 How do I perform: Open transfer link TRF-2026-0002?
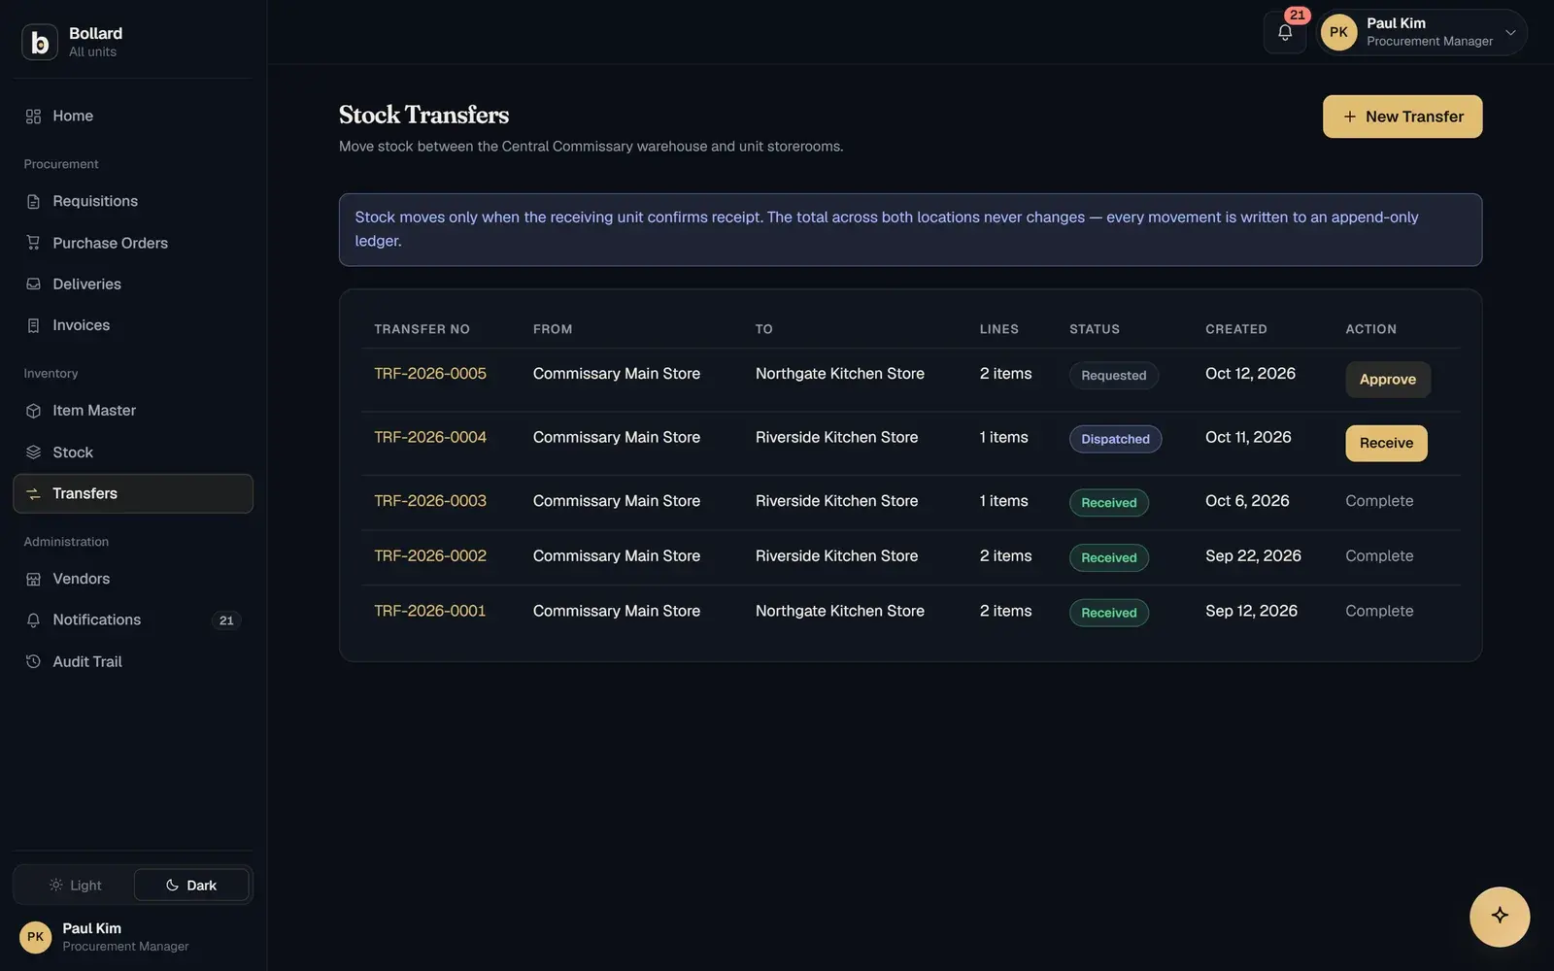pyautogui.click(x=430, y=556)
